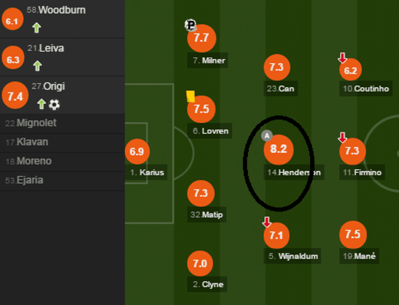Click Henderson's assist badge icon
399x305 pixels.
[267, 135]
